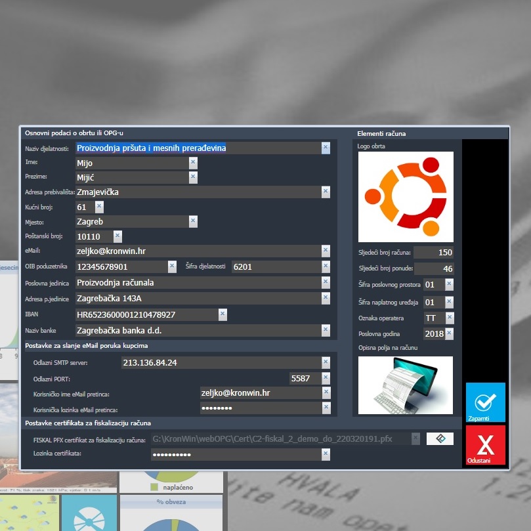Image resolution: width=531 pixels, height=531 pixels.
Task: Edit the Sljedeći broj ponude value
Action: 433,268
